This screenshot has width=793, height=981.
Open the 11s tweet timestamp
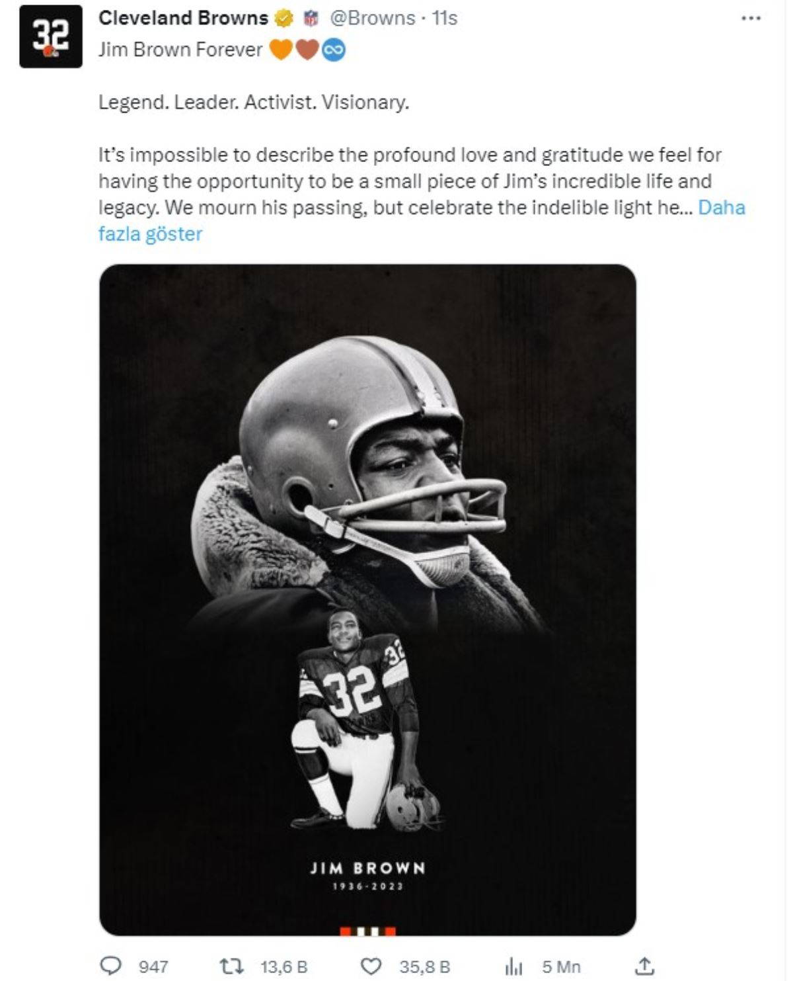coord(445,18)
